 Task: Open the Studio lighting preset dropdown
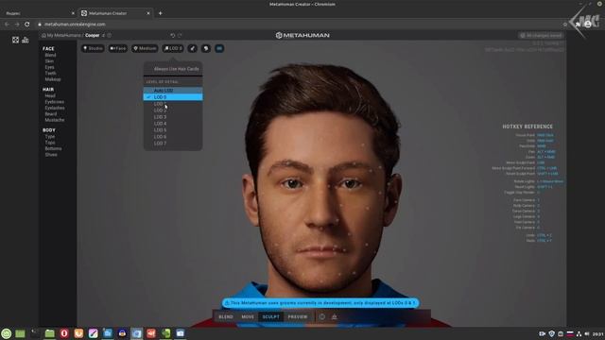[x=93, y=48]
